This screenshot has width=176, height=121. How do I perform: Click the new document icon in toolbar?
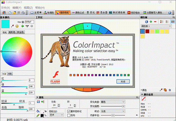(10, 13)
